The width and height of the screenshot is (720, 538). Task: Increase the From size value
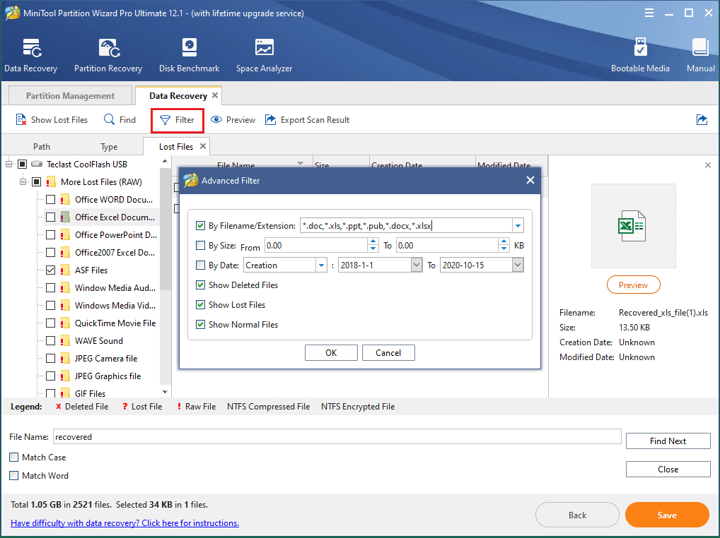point(373,241)
